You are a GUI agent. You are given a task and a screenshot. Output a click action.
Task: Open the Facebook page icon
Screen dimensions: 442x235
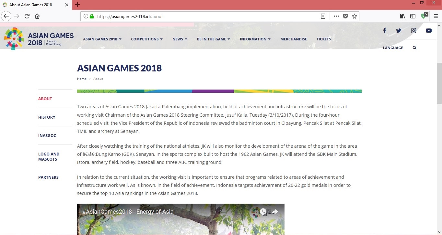[x=384, y=30]
